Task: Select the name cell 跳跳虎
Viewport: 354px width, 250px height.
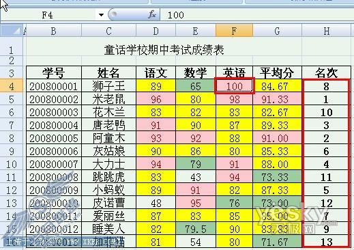Action: pyautogui.click(x=108, y=177)
